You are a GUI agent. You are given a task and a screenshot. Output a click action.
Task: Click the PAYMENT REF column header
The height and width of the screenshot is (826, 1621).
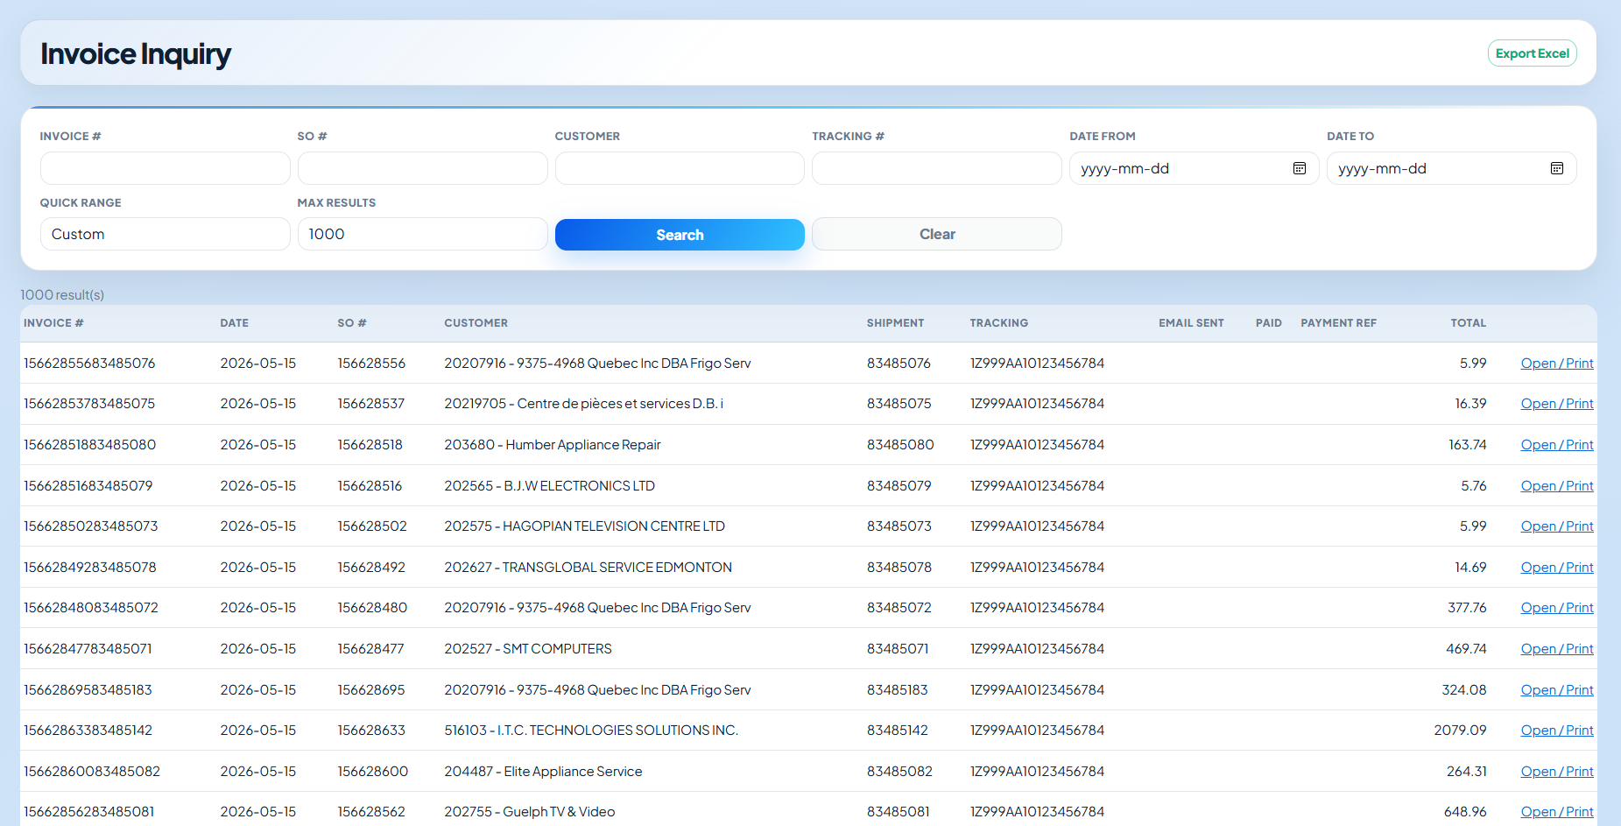click(x=1338, y=323)
